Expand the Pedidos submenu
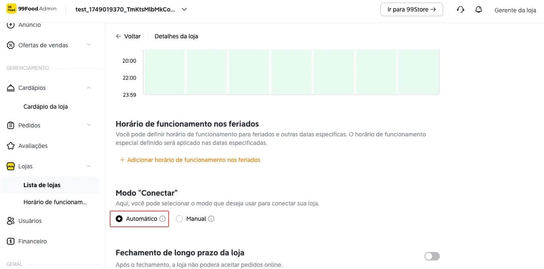Viewport: 544px width, 269px height. point(89,125)
